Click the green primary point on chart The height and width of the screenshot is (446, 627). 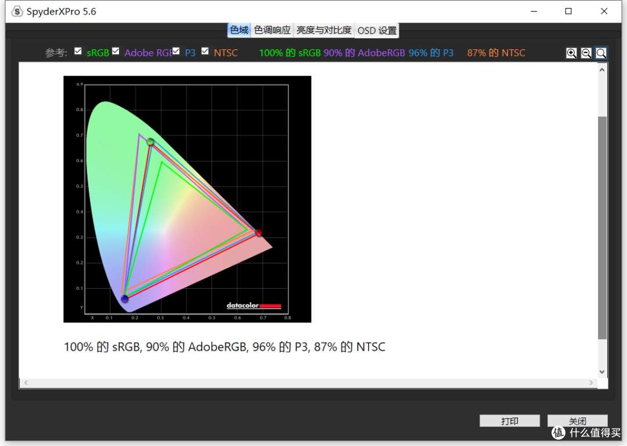tap(150, 142)
